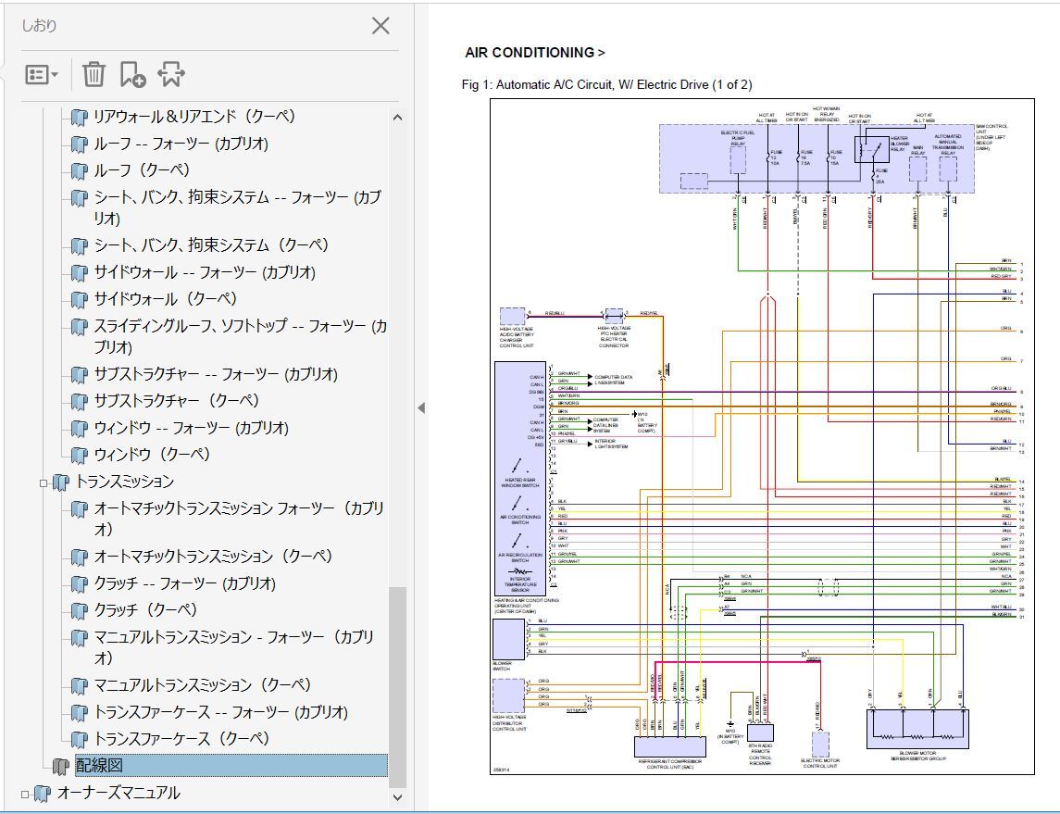Click the bookmark icon beside ウィンドウ（クーペ）
The width and height of the screenshot is (1060, 814).
tap(80, 455)
